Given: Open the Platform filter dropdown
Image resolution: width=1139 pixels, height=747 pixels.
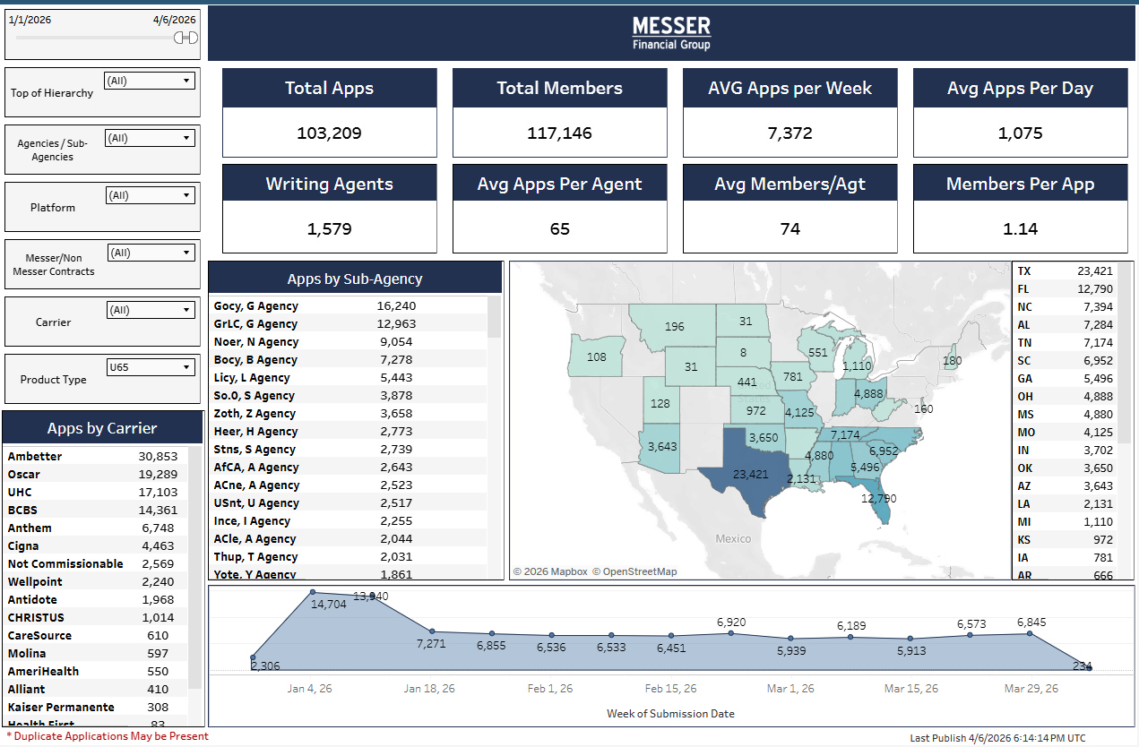Looking at the screenshot, I should (150, 195).
